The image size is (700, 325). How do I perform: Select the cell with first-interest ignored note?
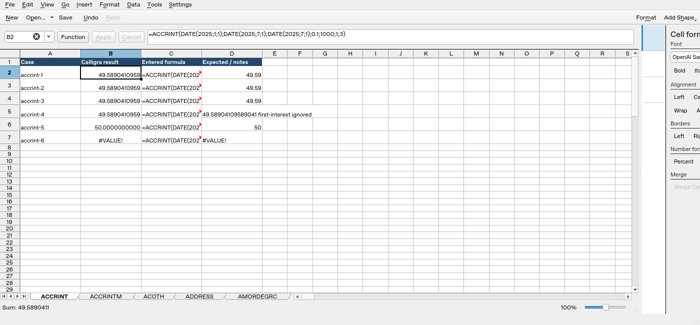[232, 111]
